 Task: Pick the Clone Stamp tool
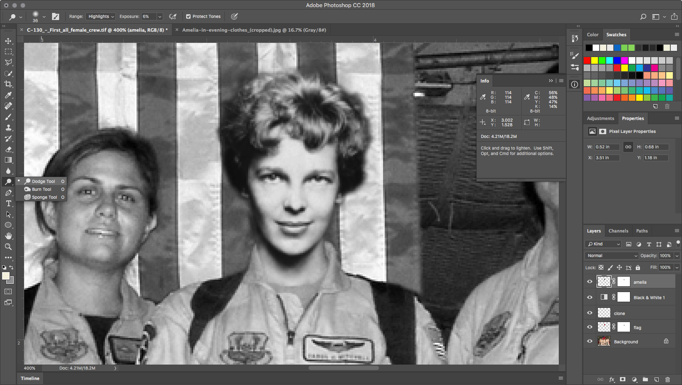(8, 127)
